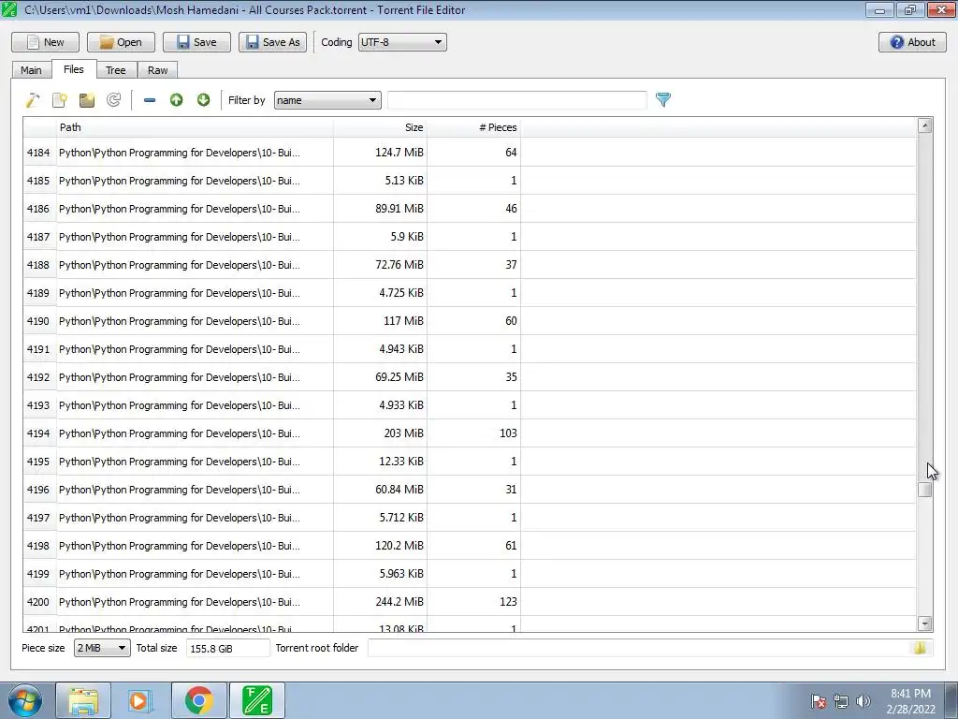
Task: Click the size cell 12.33 KiB
Action: pos(380,462)
